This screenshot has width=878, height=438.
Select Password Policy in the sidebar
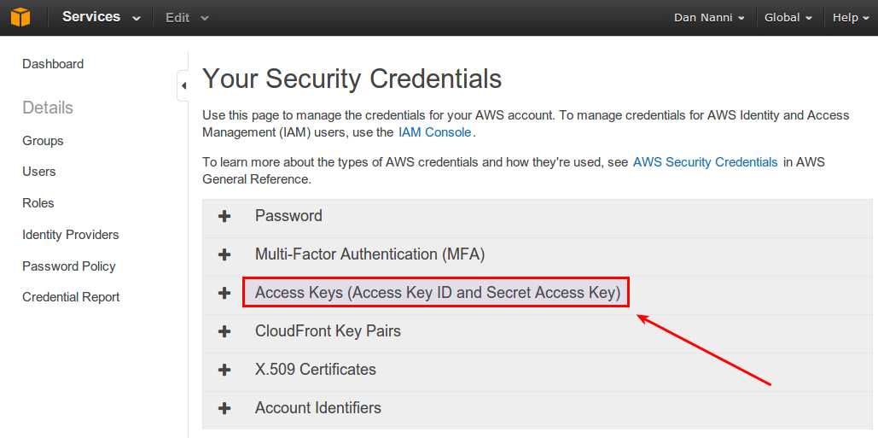pos(68,266)
